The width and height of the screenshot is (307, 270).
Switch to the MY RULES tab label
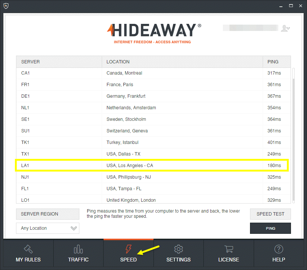(x=28, y=260)
